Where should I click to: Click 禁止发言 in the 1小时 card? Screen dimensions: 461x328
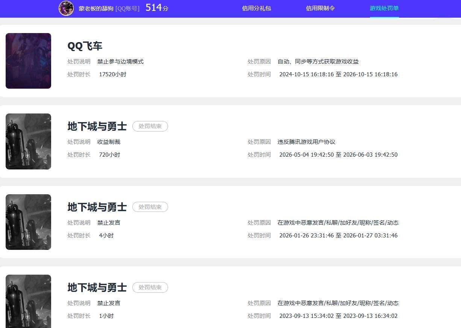coord(109,303)
